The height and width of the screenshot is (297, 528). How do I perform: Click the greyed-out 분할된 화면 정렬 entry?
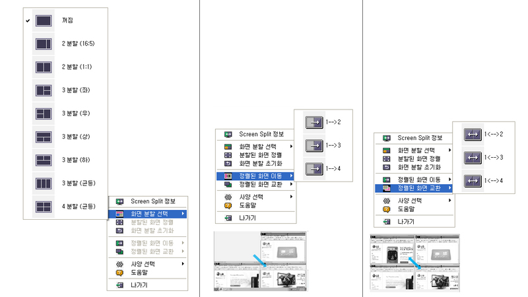pos(152,222)
